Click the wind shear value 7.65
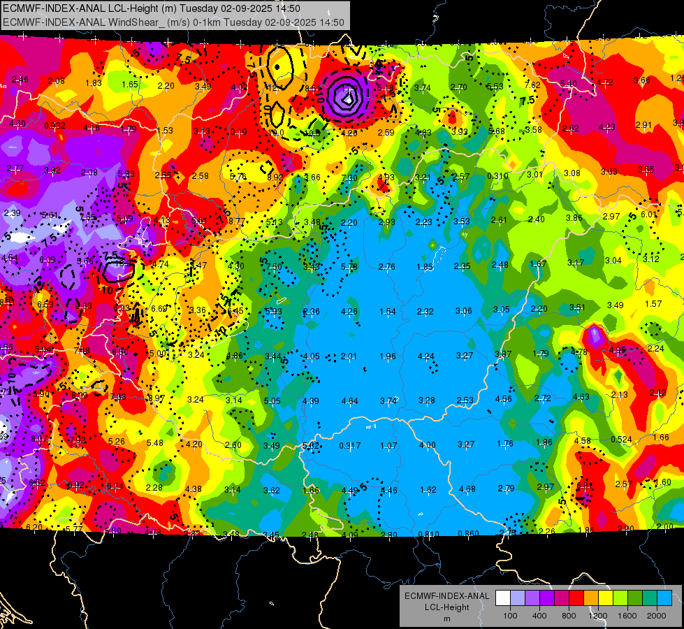This screenshot has width=684, height=629. (87, 217)
